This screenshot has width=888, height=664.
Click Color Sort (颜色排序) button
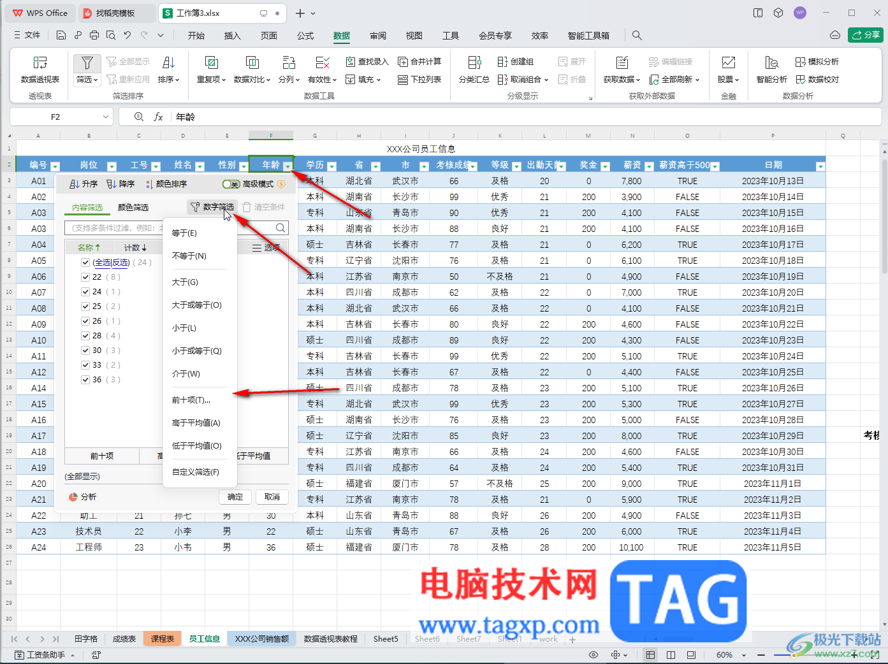click(166, 184)
